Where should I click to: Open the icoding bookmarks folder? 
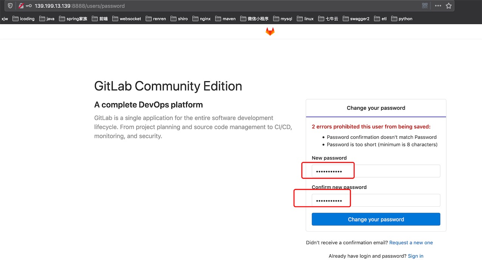(23, 19)
